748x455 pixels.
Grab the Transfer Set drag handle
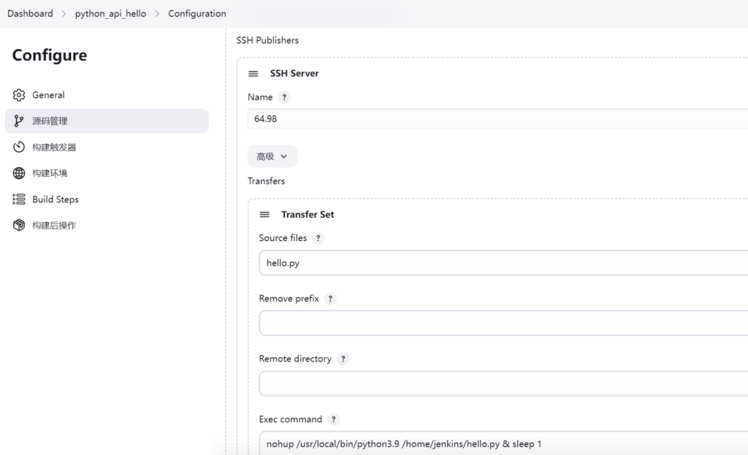point(264,215)
